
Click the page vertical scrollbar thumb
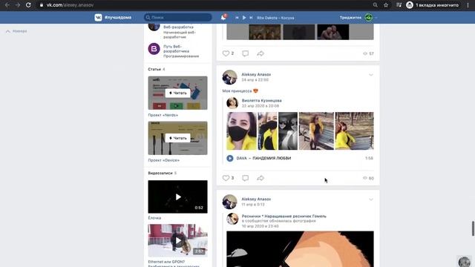(x=473, y=228)
